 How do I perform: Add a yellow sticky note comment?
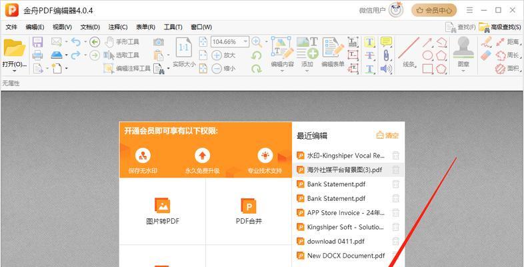pos(386,42)
